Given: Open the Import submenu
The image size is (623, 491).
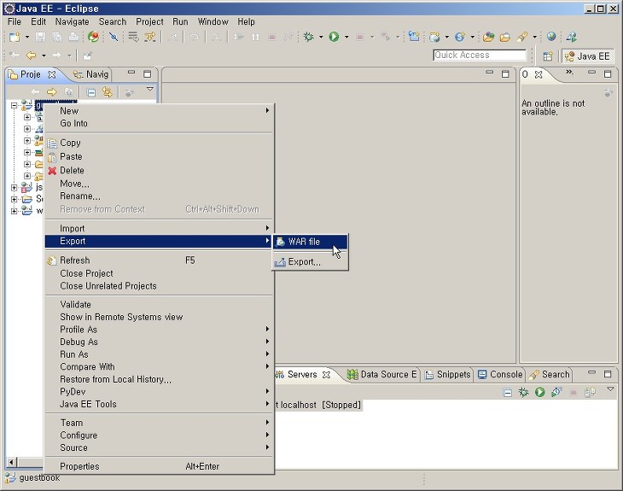Looking at the screenshot, I should click(159, 228).
